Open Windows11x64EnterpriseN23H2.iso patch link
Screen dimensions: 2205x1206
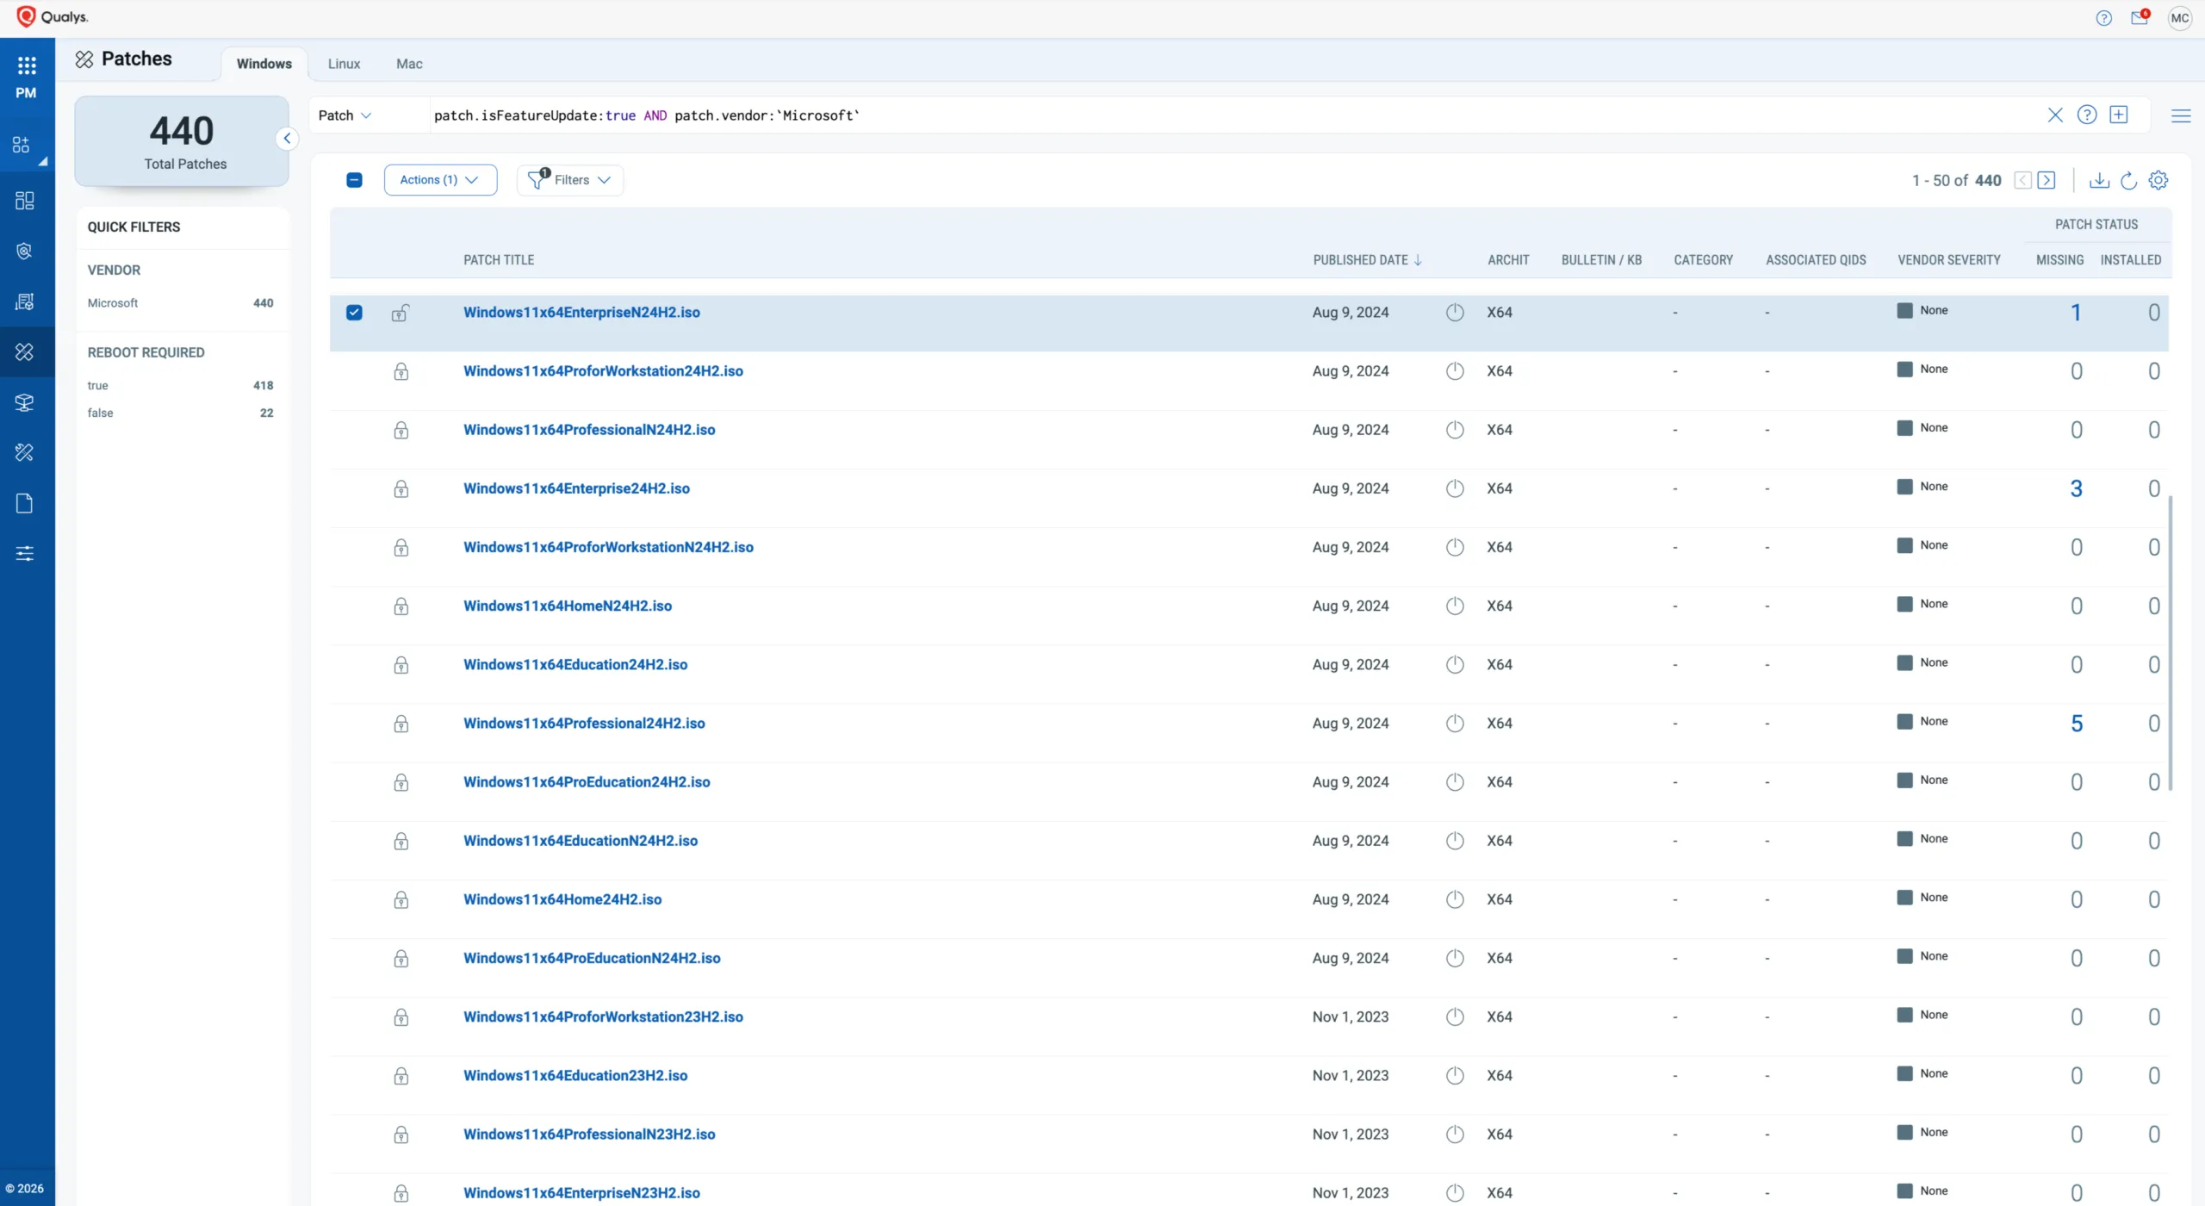[x=581, y=1193]
